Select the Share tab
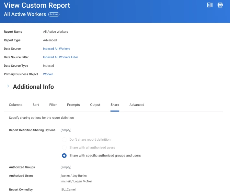The image size is (230, 195). click(115, 105)
